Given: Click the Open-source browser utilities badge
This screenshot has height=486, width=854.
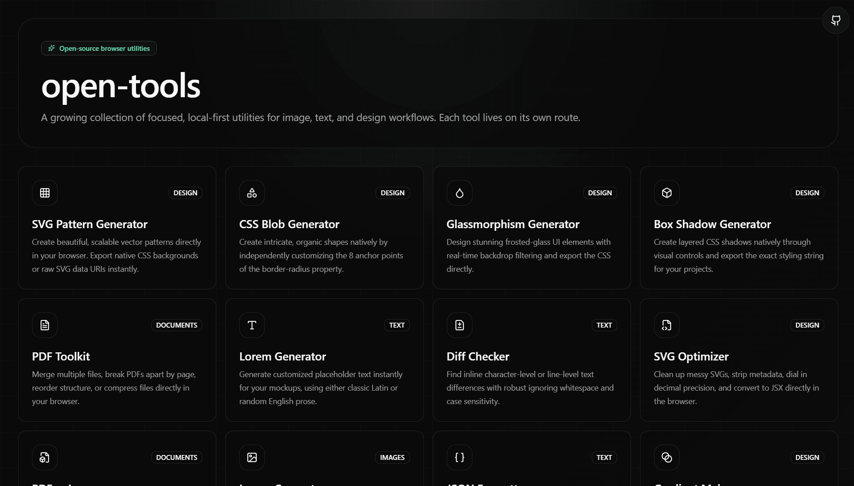Looking at the screenshot, I should pos(99,48).
